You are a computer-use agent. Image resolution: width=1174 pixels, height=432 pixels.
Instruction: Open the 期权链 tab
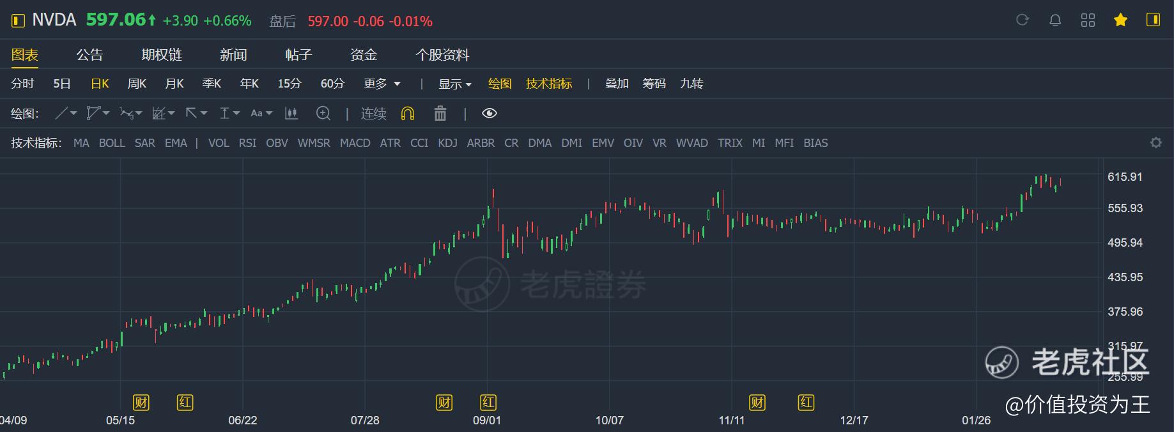[162, 55]
